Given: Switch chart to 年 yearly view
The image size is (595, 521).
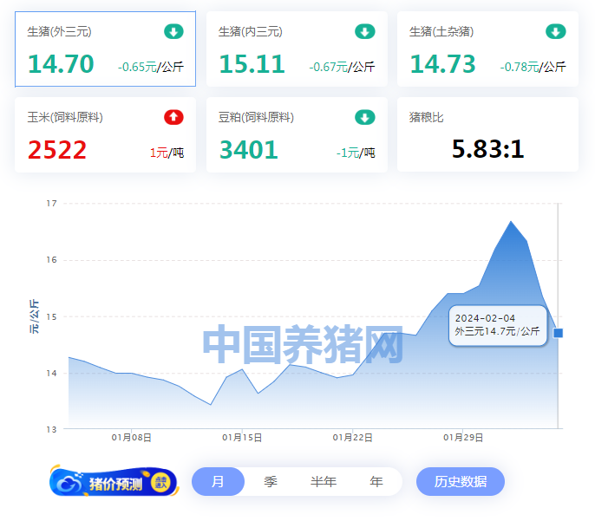Looking at the screenshot, I should coord(376,482).
